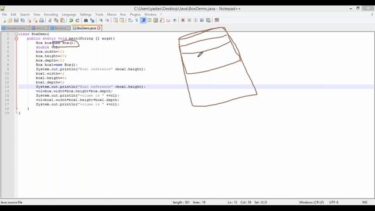Image resolution: width=375 pixels, height=211 pixels.
Task: Disable the highlighted indent guide toggle
Action: (x=143, y=21)
